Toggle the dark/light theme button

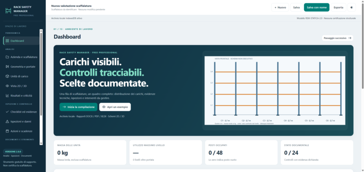[x=352, y=7]
